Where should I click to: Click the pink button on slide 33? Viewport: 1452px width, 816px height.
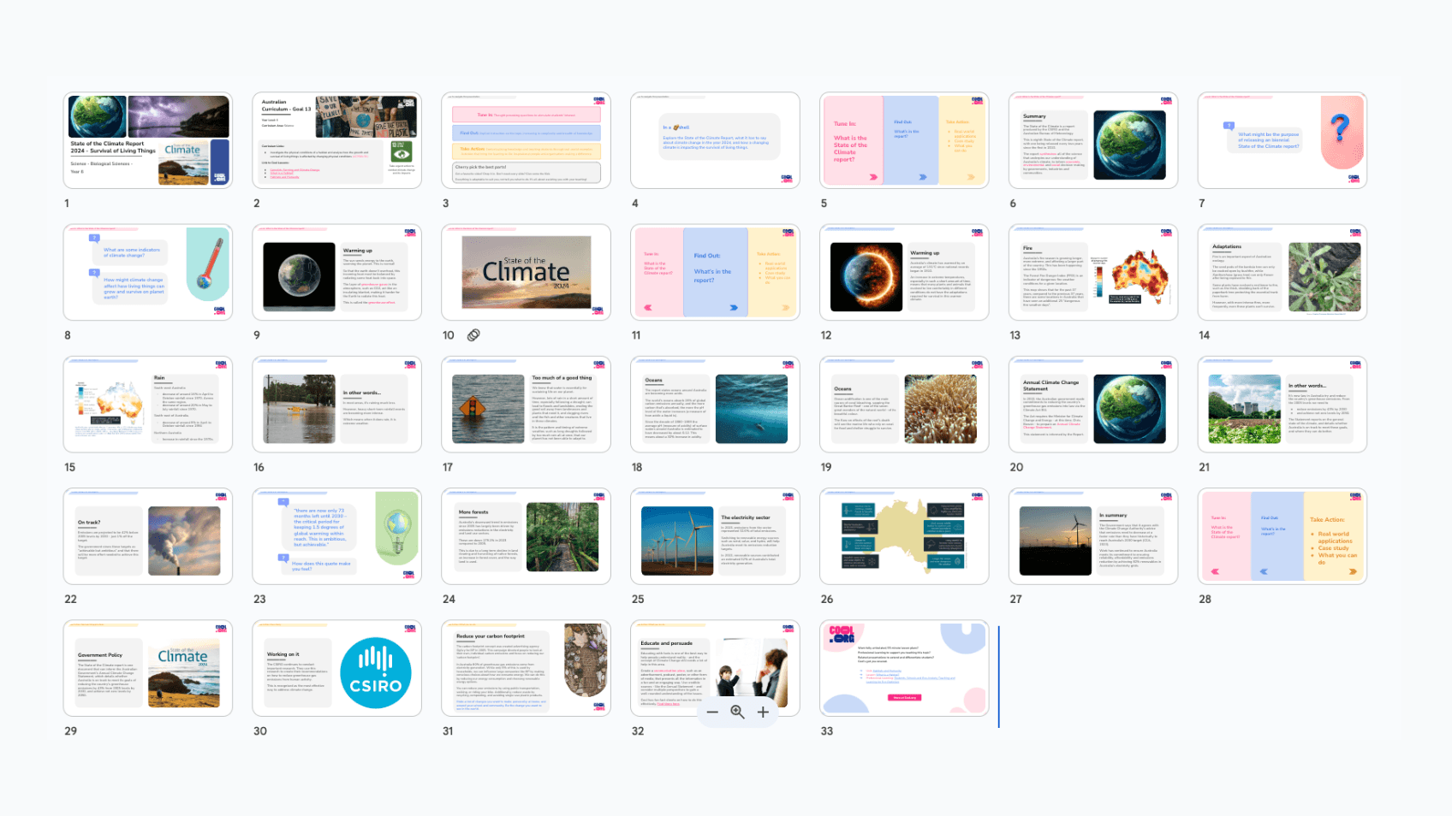coord(904,697)
